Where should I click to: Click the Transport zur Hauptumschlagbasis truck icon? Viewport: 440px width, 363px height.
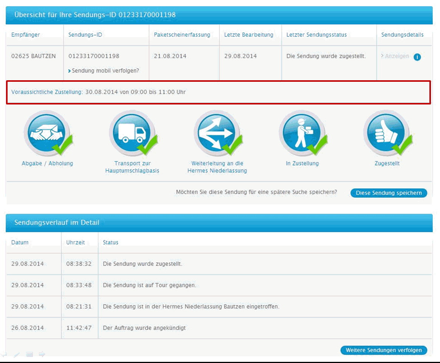[x=132, y=133]
